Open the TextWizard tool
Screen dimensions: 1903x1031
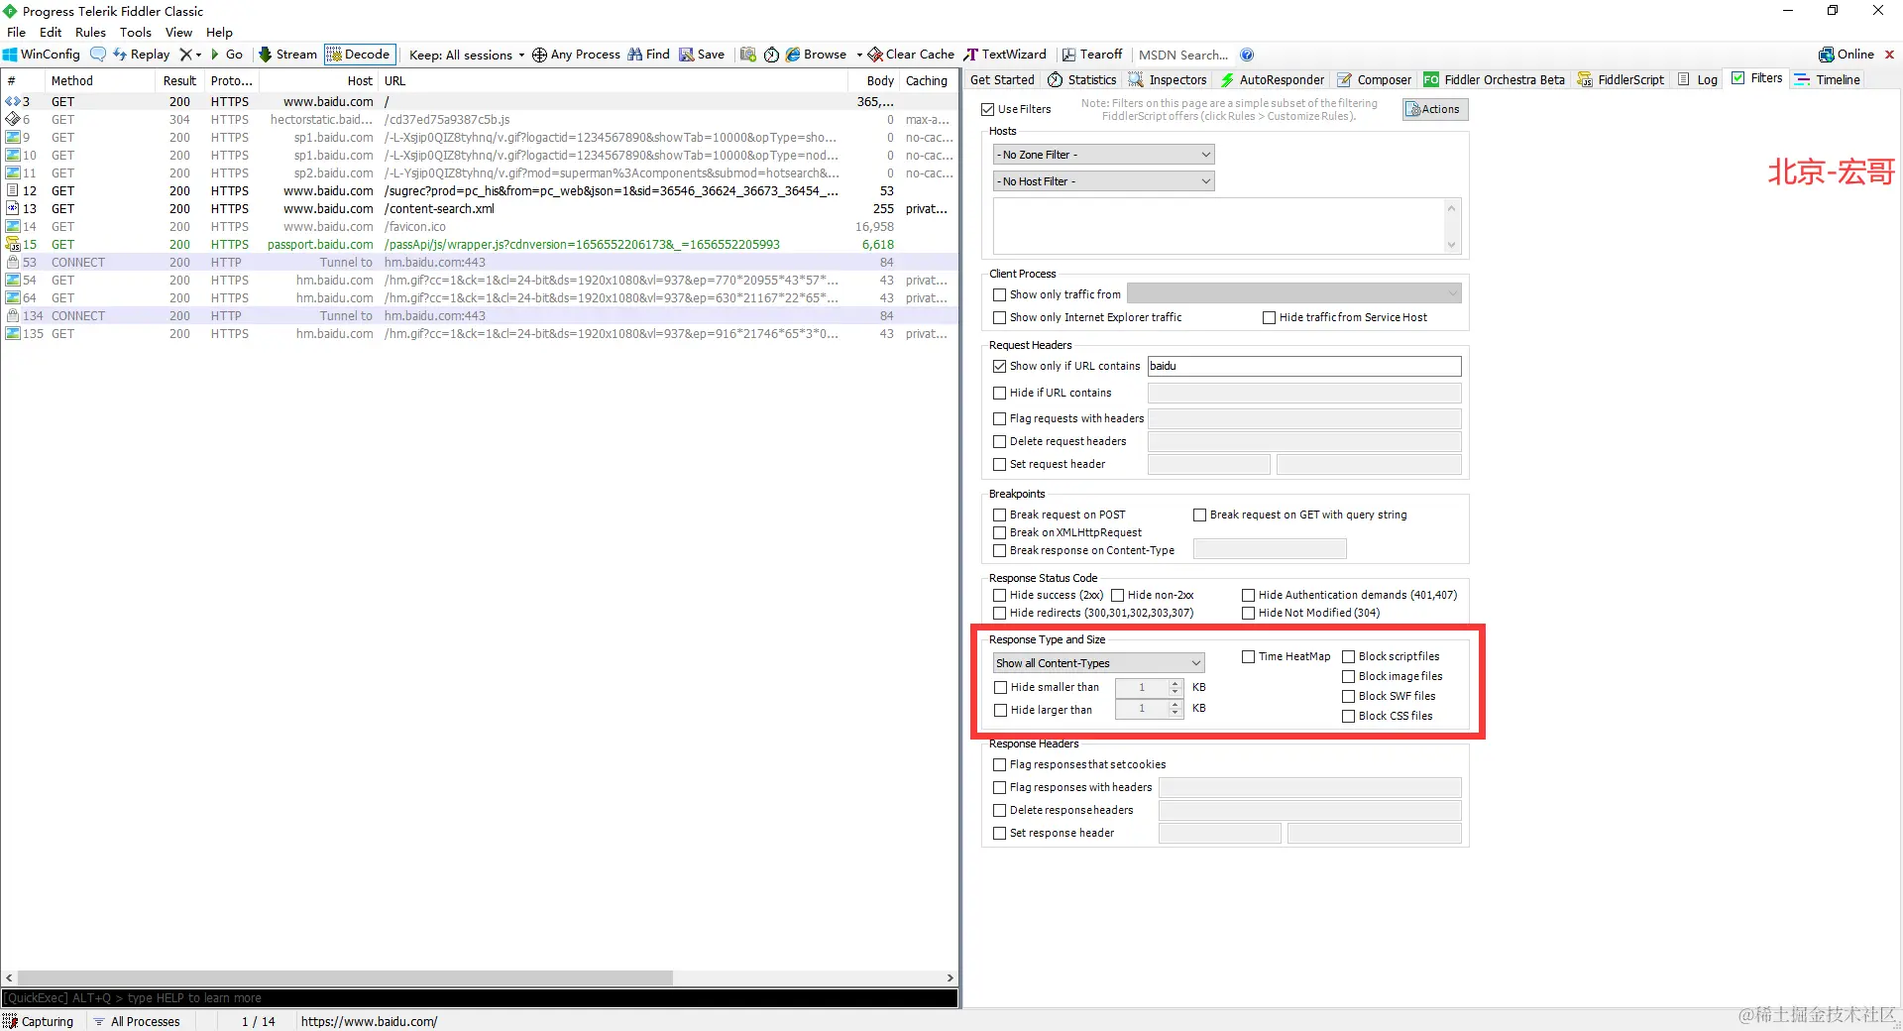tap(1005, 55)
